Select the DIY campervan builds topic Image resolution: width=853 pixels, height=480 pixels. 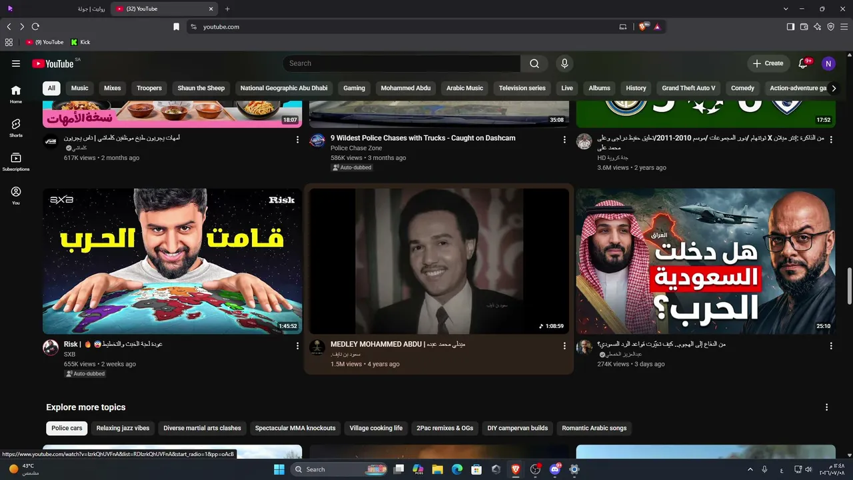518,428
